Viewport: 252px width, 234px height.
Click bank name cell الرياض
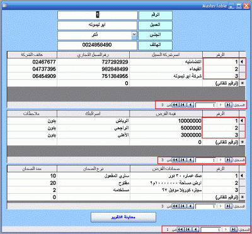click(x=93, y=121)
